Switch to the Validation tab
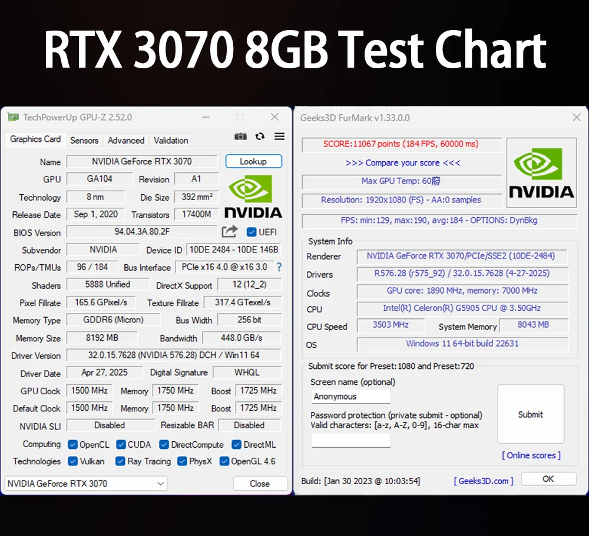The height and width of the screenshot is (536, 589). [x=170, y=140]
